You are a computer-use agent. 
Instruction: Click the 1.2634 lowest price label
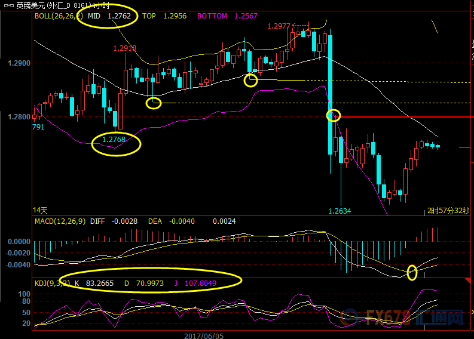click(340, 211)
